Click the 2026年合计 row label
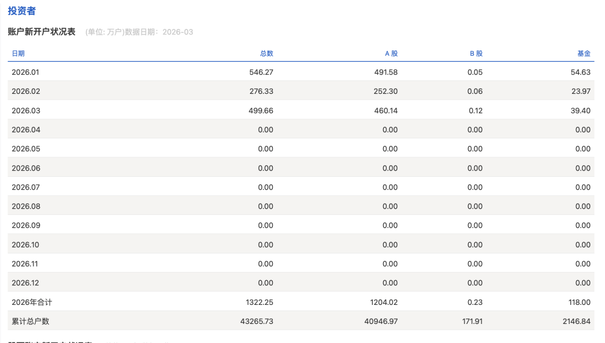 tap(32, 302)
